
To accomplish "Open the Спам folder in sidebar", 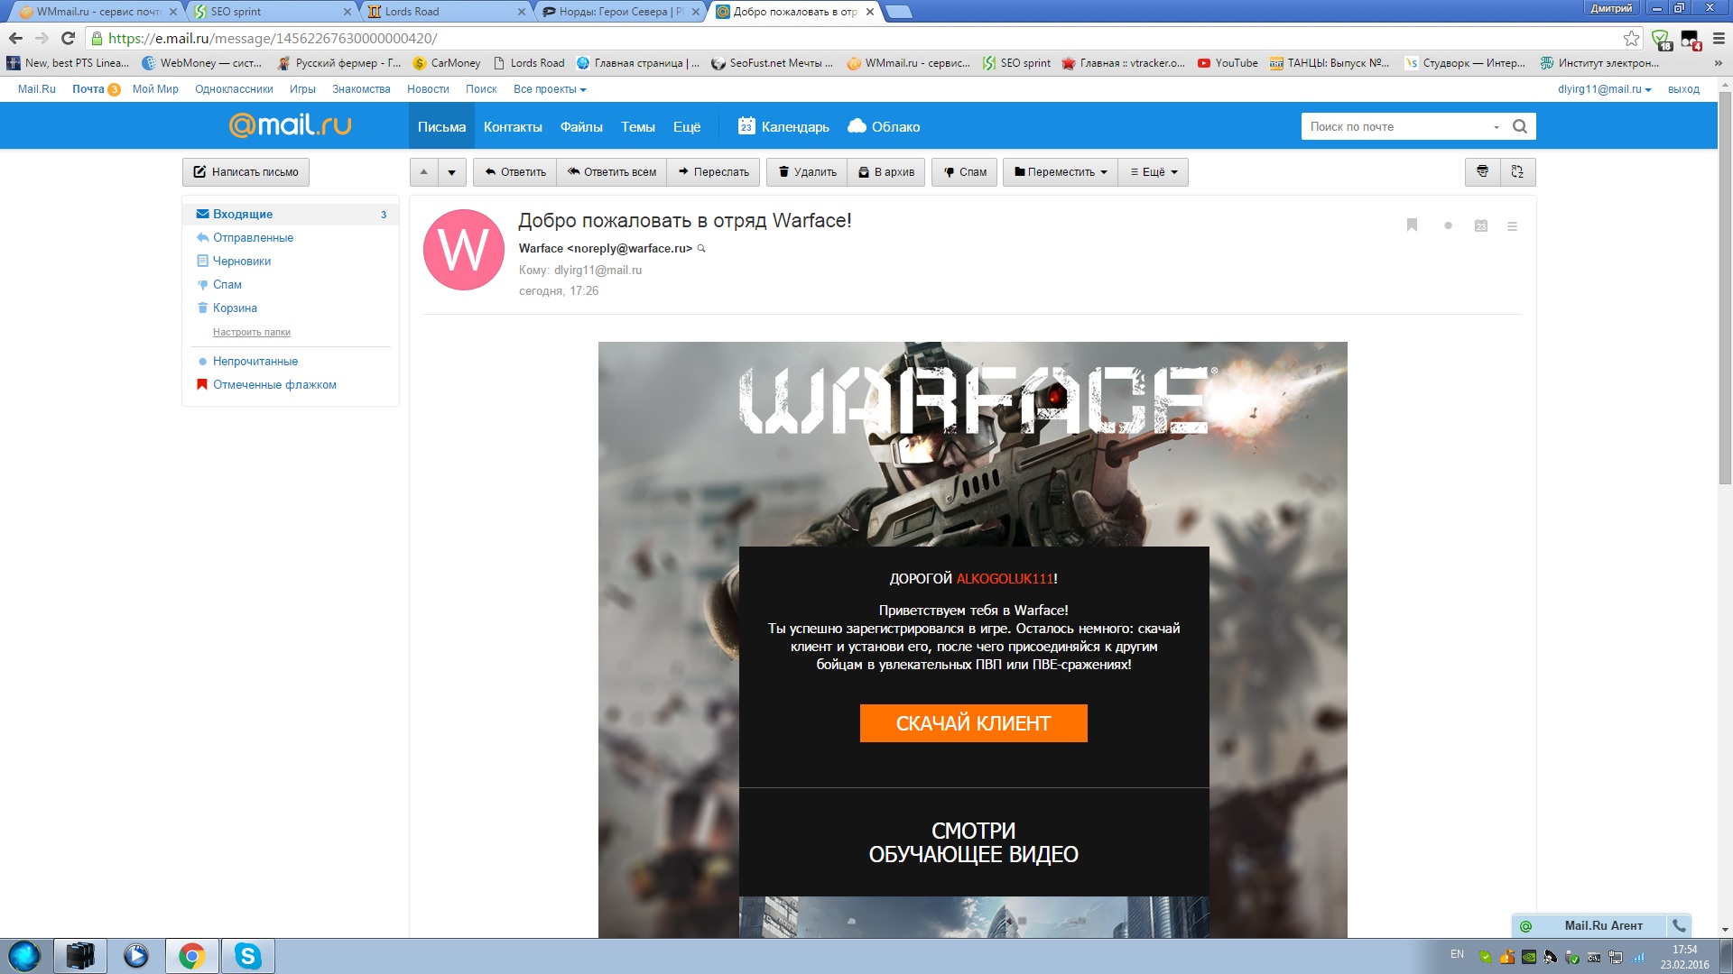I will click(x=227, y=284).
